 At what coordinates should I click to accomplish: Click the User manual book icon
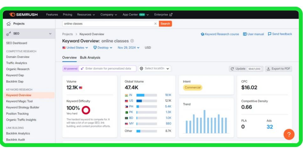pyautogui.click(x=245, y=34)
